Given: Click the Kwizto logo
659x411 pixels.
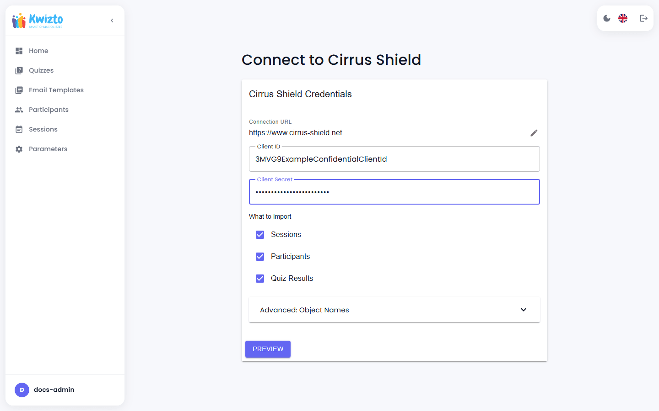Looking at the screenshot, I should pos(38,21).
